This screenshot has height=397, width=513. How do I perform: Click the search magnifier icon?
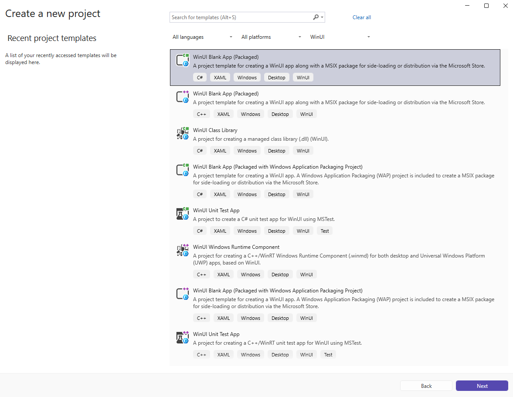[315, 17]
